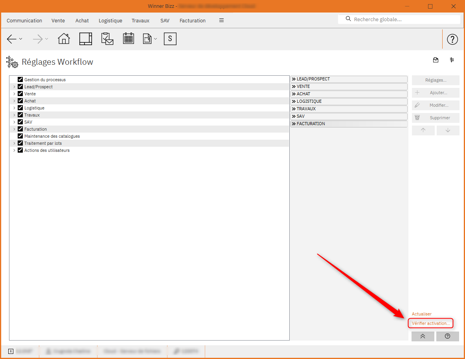Click the window layout toolbar icon
465x359 pixels.
(x=86, y=39)
